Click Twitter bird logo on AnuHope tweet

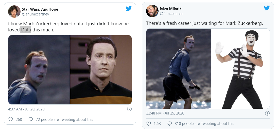click(129, 9)
